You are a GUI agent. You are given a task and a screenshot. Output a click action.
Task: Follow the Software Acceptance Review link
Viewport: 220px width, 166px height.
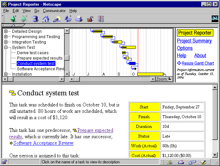click(x=43, y=143)
